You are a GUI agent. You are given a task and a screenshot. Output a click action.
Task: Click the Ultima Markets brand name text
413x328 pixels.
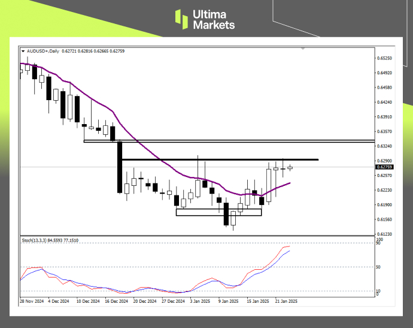tap(212, 20)
